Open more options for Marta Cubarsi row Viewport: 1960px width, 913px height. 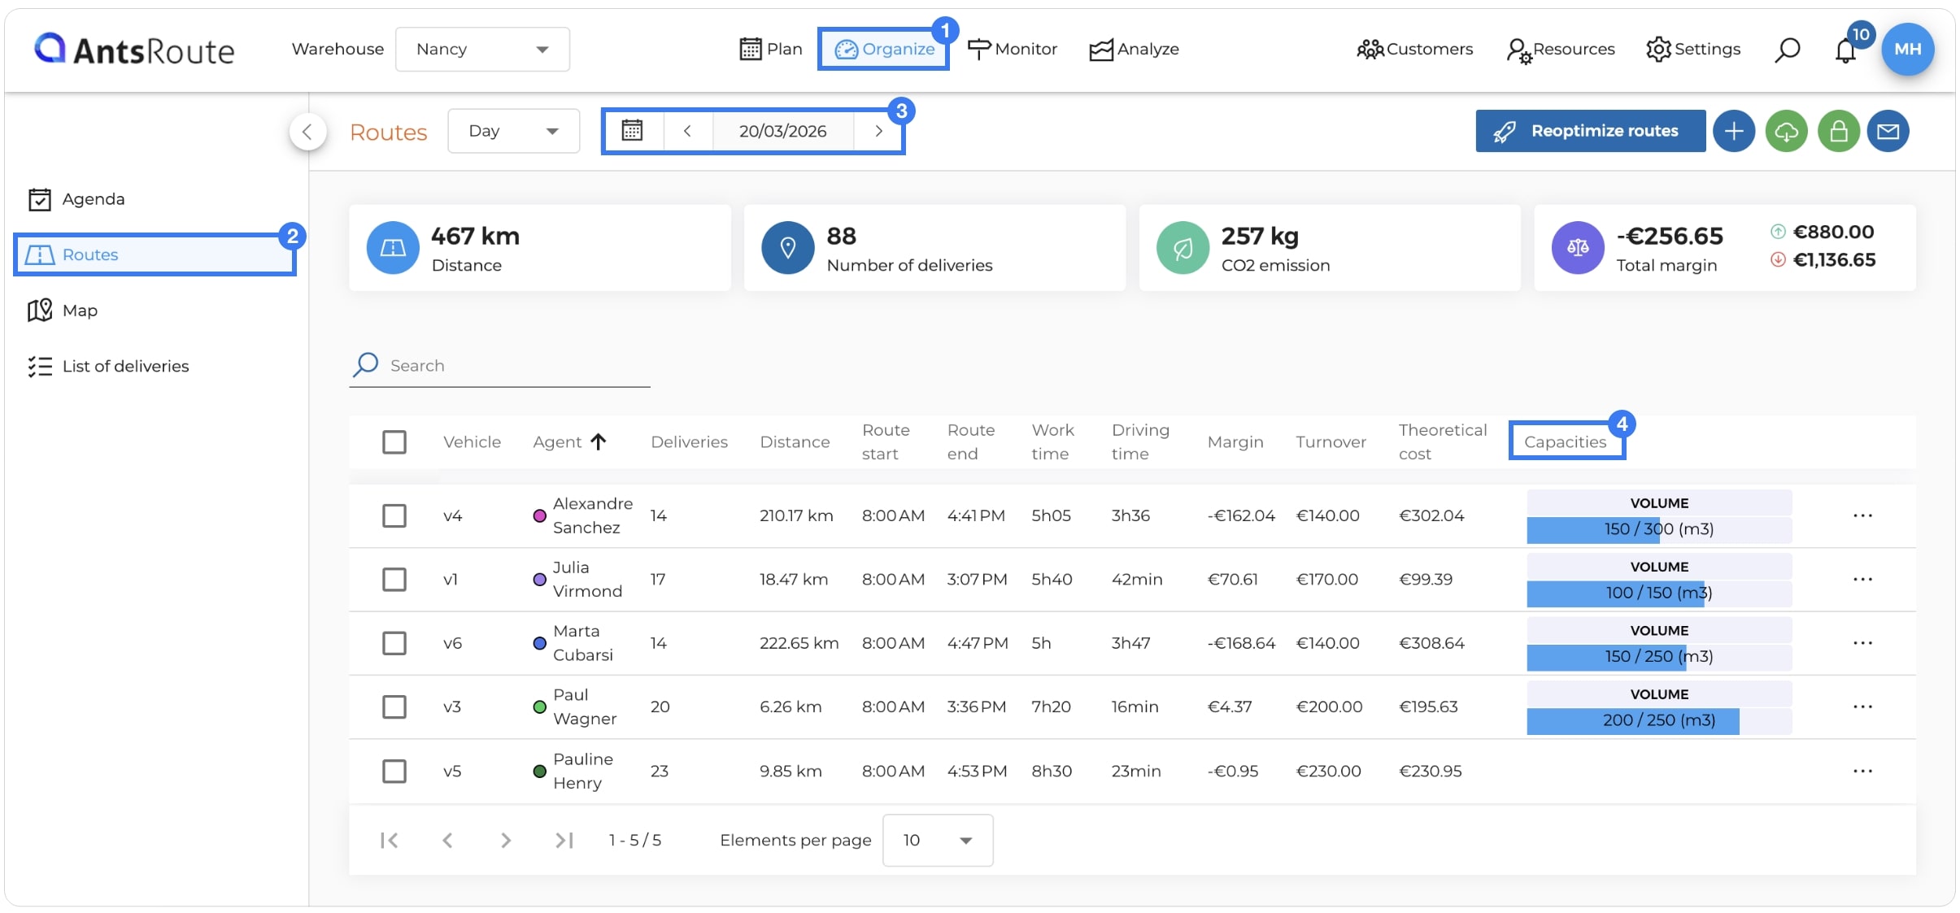click(x=1862, y=643)
